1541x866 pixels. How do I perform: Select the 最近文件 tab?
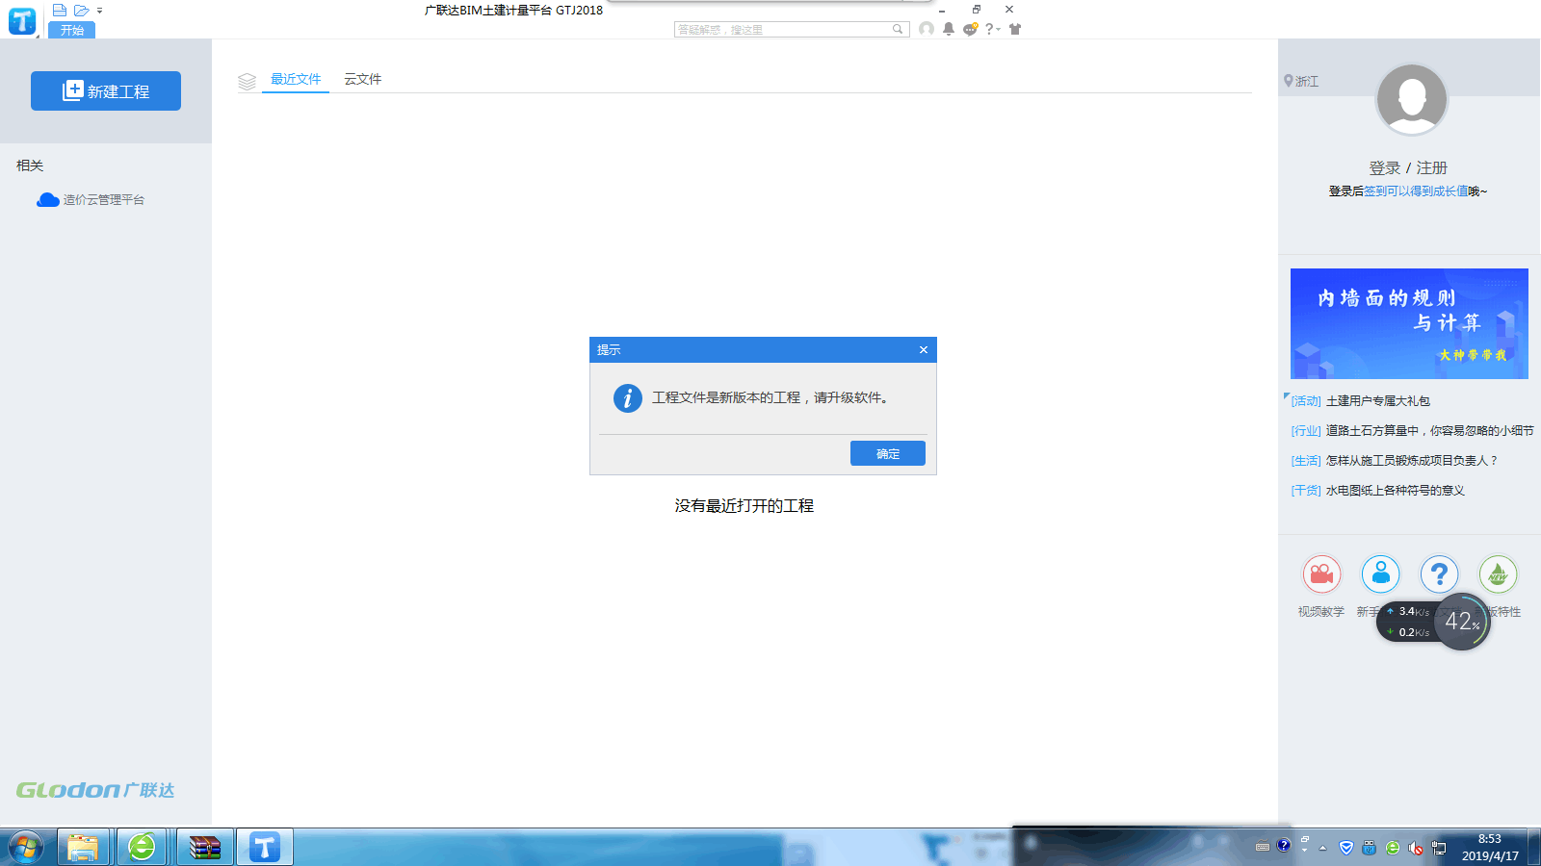click(x=296, y=79)
